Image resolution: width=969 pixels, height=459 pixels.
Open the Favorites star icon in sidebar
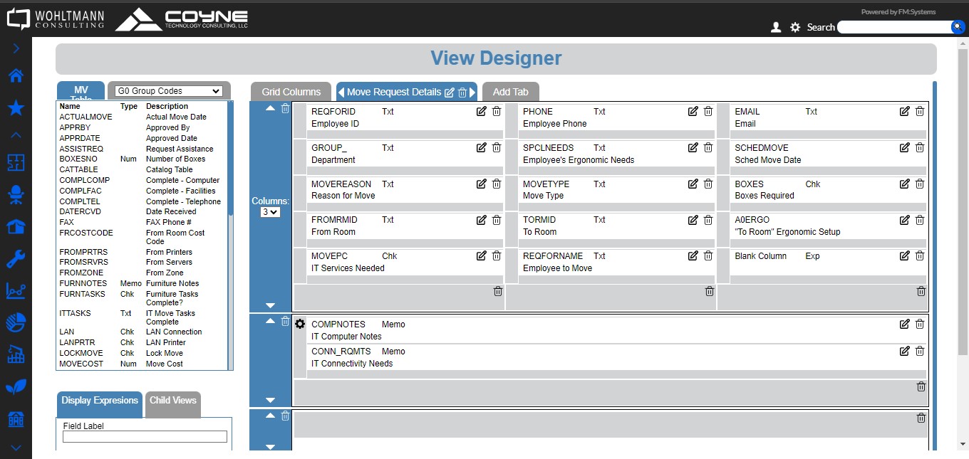point(16,107)
